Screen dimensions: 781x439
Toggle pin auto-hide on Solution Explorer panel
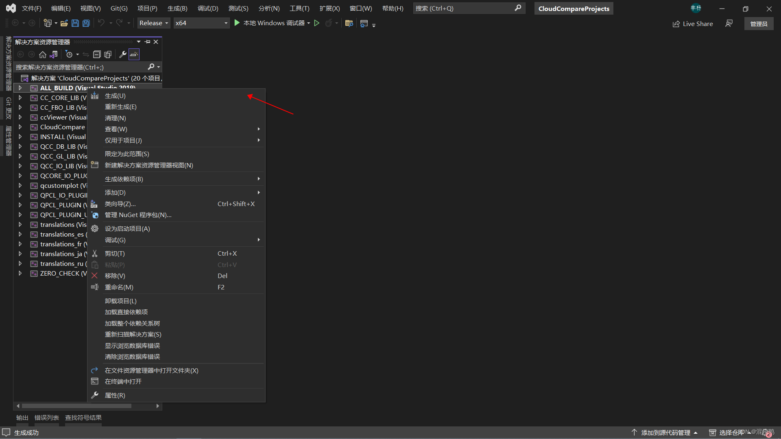pyautogui.click(x=147, y=42)
